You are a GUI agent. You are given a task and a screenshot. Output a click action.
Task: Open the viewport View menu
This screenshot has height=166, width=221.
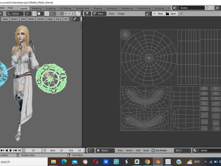click(5, 19)
